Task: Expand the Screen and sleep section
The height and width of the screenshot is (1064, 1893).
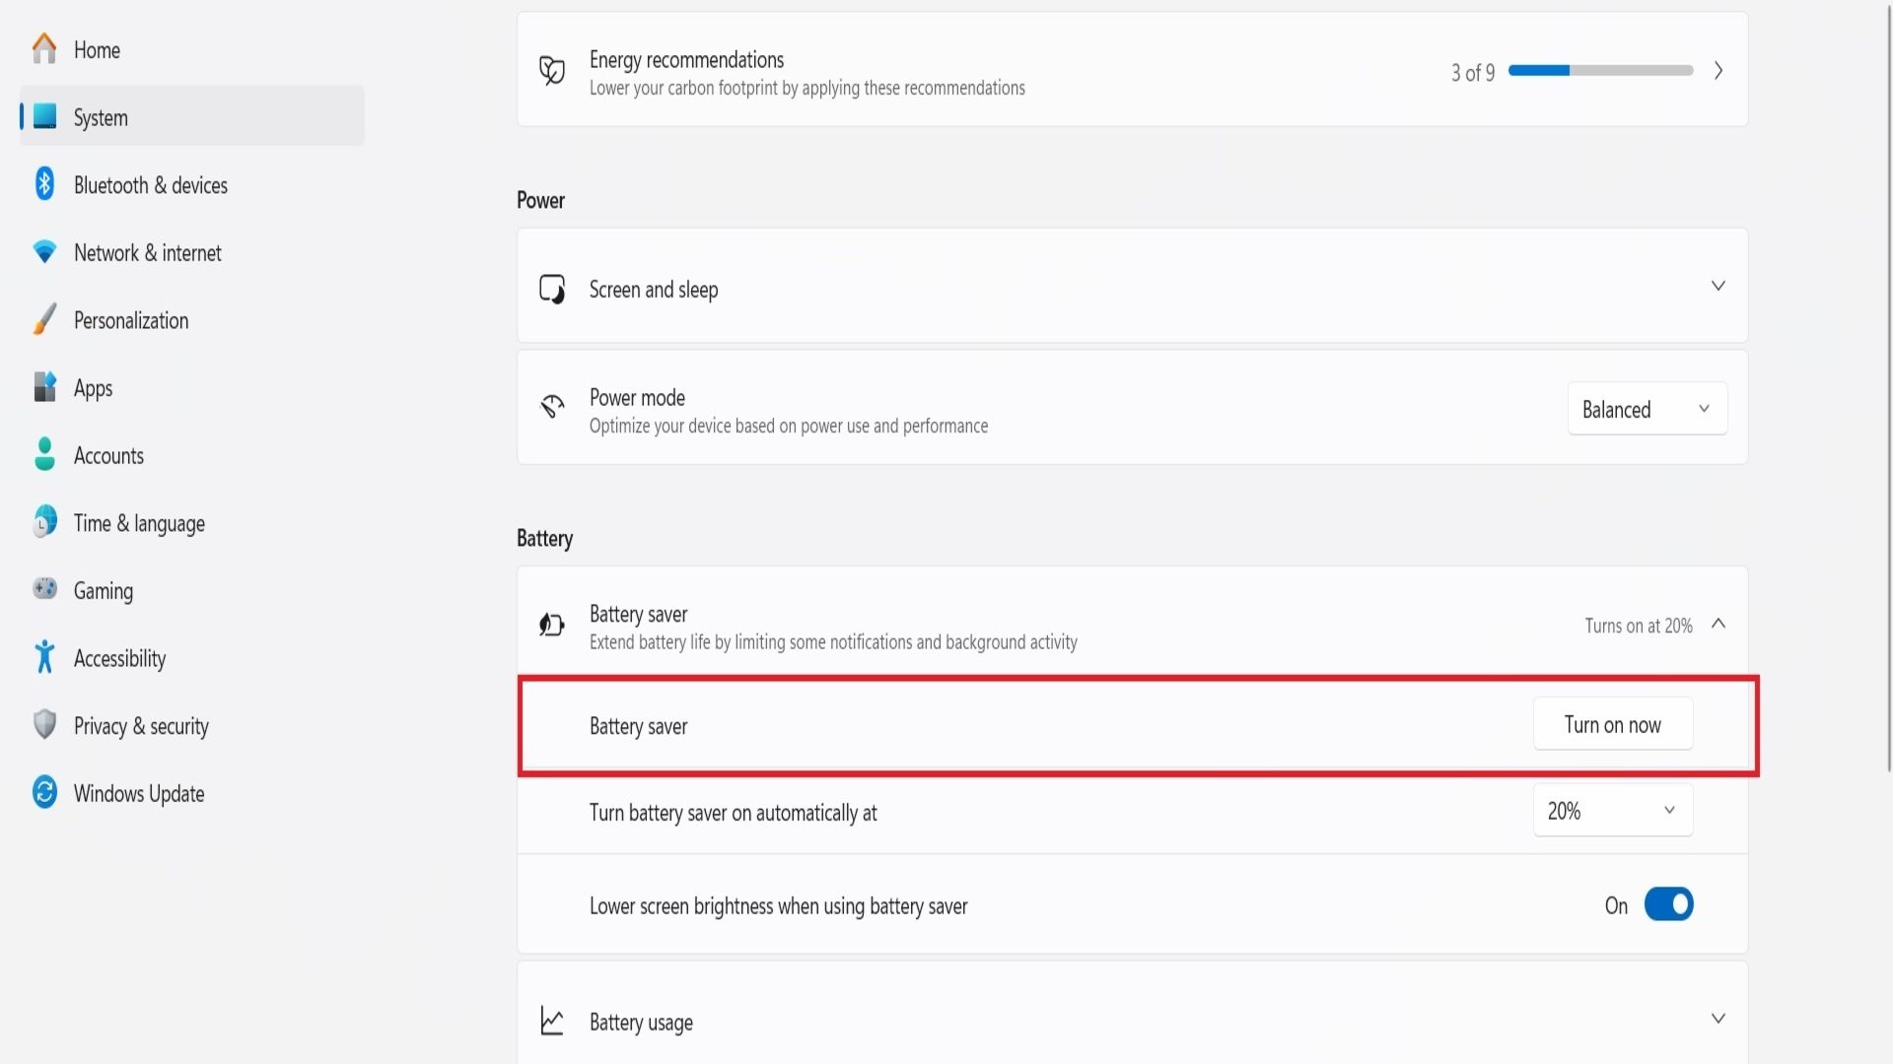Action: [x=1718, y=287]
